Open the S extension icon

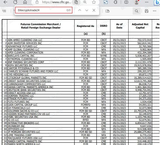coord(106,2)
